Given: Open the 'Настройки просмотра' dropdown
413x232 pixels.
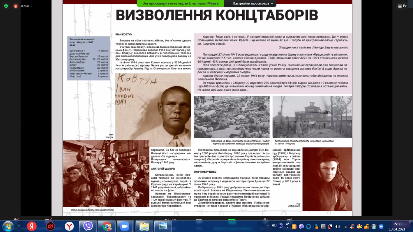Looking at the screenshot, I should coord(252,3).
